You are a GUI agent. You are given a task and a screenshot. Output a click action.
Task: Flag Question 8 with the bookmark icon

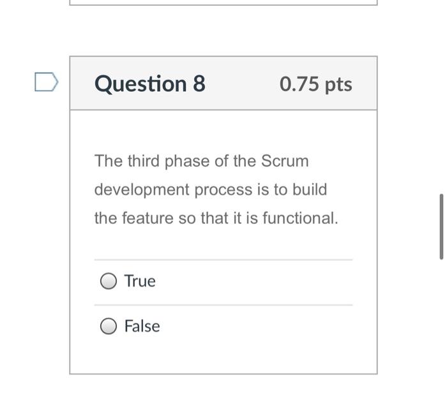46,82
